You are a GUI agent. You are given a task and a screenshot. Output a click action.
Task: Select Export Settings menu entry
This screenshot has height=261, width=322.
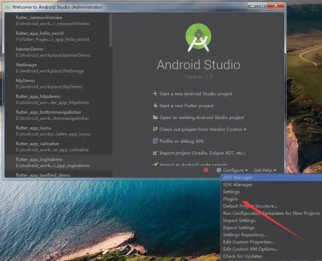pos(271,228)
